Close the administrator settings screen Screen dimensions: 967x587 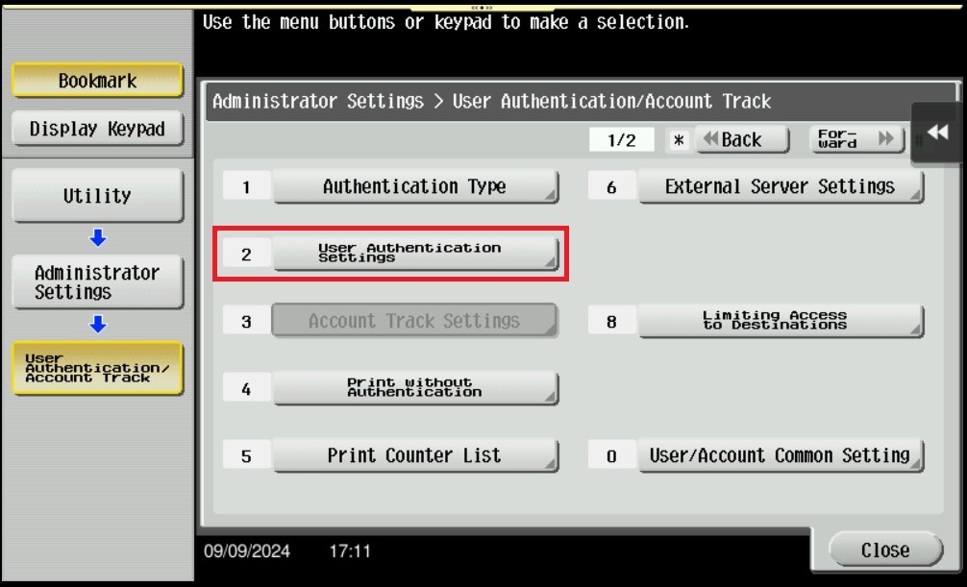pyautogui.click(x=884, y=550)
